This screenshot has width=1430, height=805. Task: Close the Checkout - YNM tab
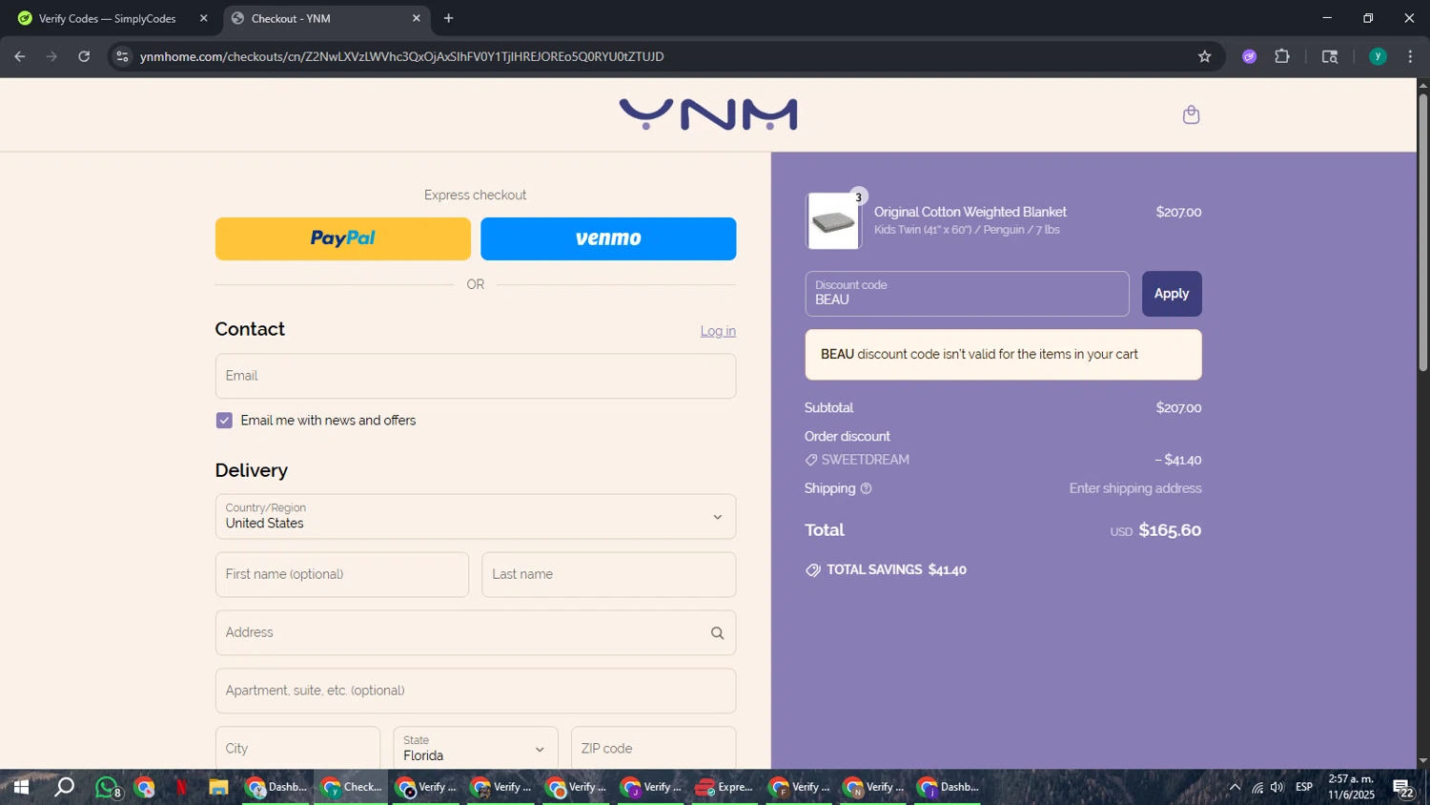(x=416, y=18)
